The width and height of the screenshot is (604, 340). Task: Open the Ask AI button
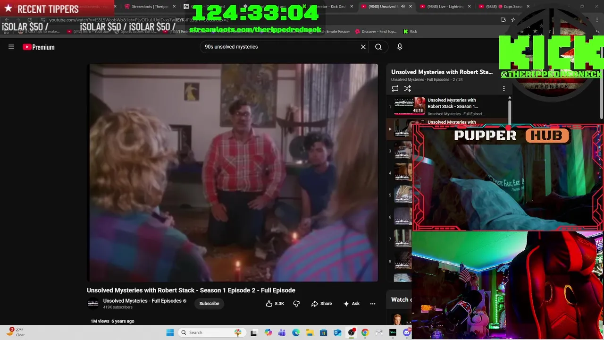tap(352, 304)
